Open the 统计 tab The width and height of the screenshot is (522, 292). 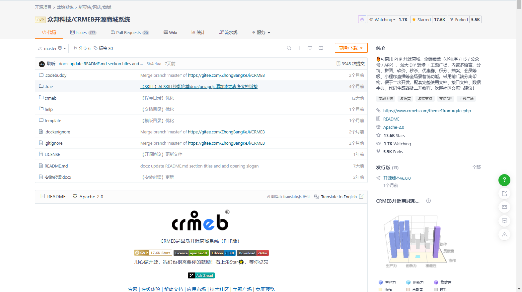(198, 32)
